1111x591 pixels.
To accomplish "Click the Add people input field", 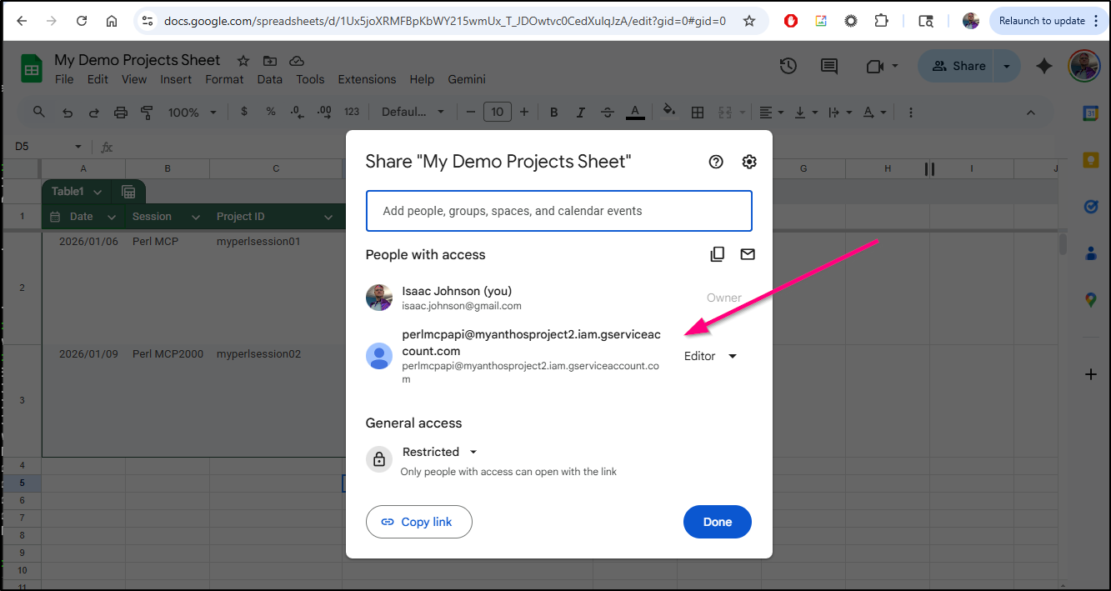I will [x=558, y=211].
